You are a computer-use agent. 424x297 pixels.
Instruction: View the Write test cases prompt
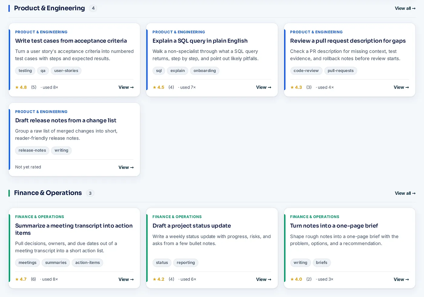pos(126,87)
